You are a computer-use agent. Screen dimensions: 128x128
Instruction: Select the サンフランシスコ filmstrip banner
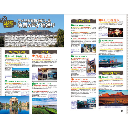(x=17, y=52)
